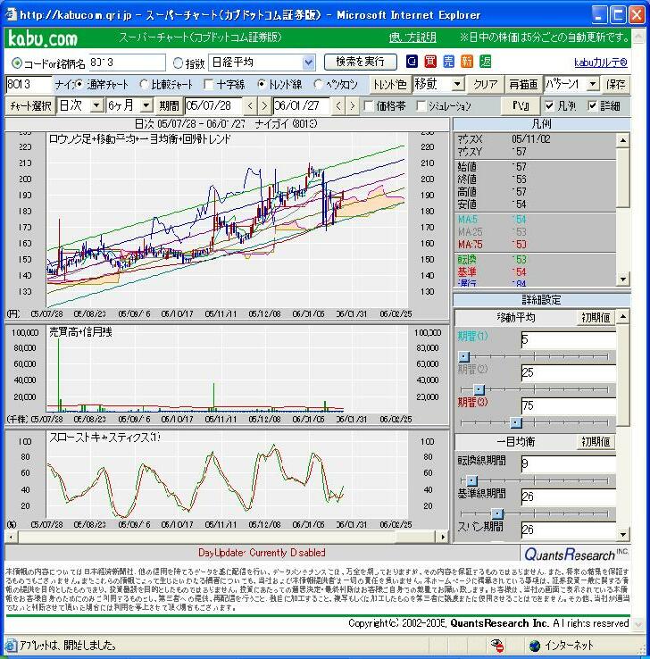
Task: Uncheck 詳細 detail checkbox
Action: coord(593,106)
